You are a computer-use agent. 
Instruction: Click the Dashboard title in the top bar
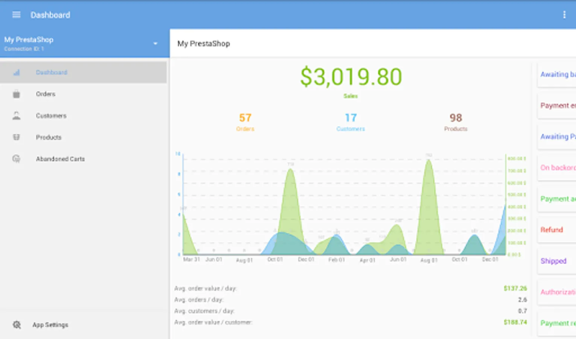[x=50, y=15]
